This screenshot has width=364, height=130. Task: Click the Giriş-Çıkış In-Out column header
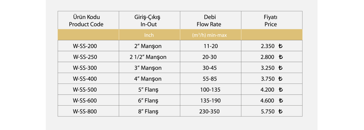point(148,20)
